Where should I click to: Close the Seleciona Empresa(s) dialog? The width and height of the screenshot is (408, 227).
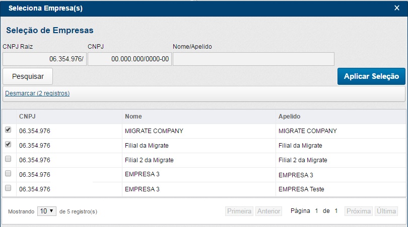coord(396,8)
